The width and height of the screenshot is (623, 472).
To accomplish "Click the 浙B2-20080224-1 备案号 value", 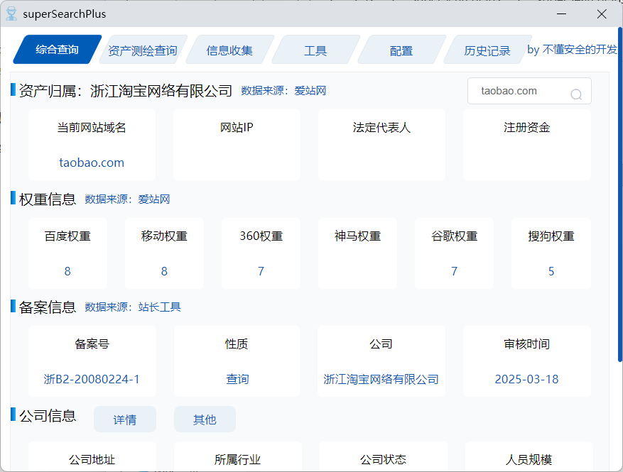I will pos(92,379).
